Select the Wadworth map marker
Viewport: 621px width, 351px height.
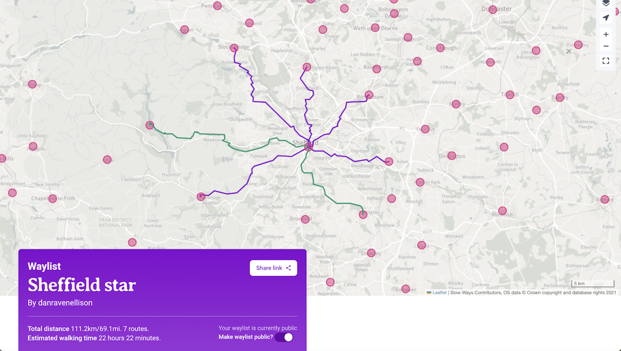coord(490,62)
